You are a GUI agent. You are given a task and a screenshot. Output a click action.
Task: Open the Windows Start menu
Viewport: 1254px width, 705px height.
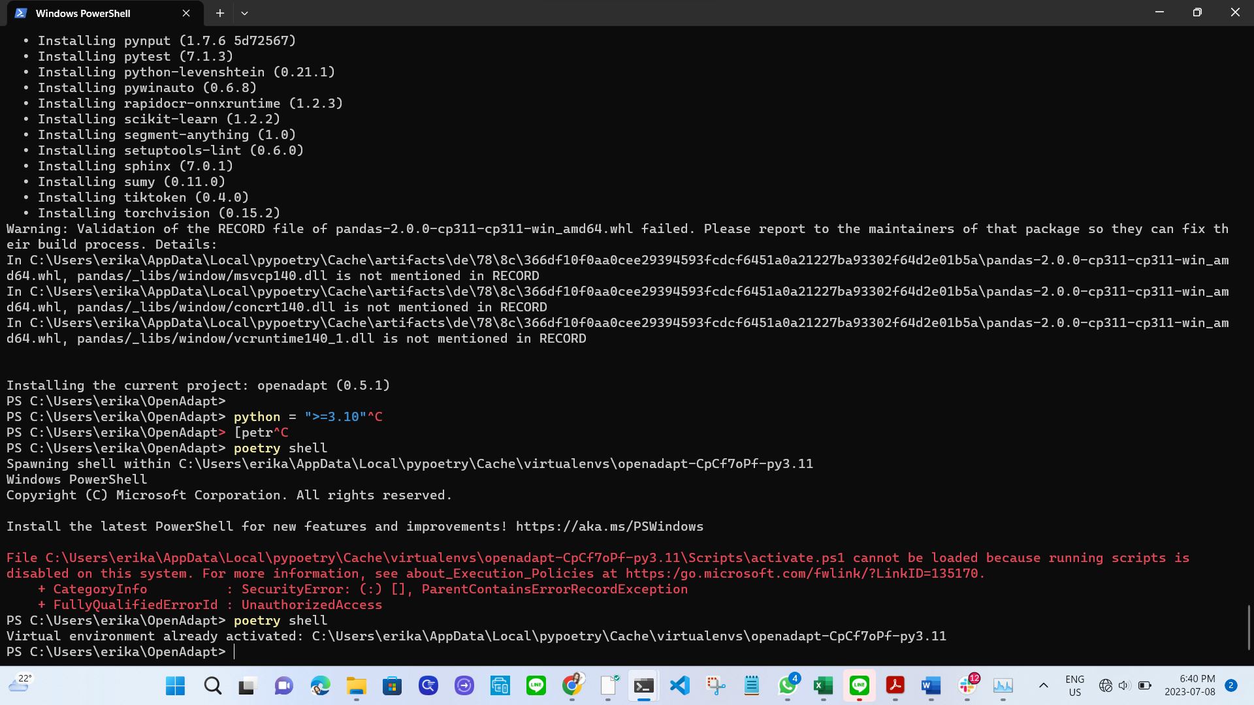(174, 685)
